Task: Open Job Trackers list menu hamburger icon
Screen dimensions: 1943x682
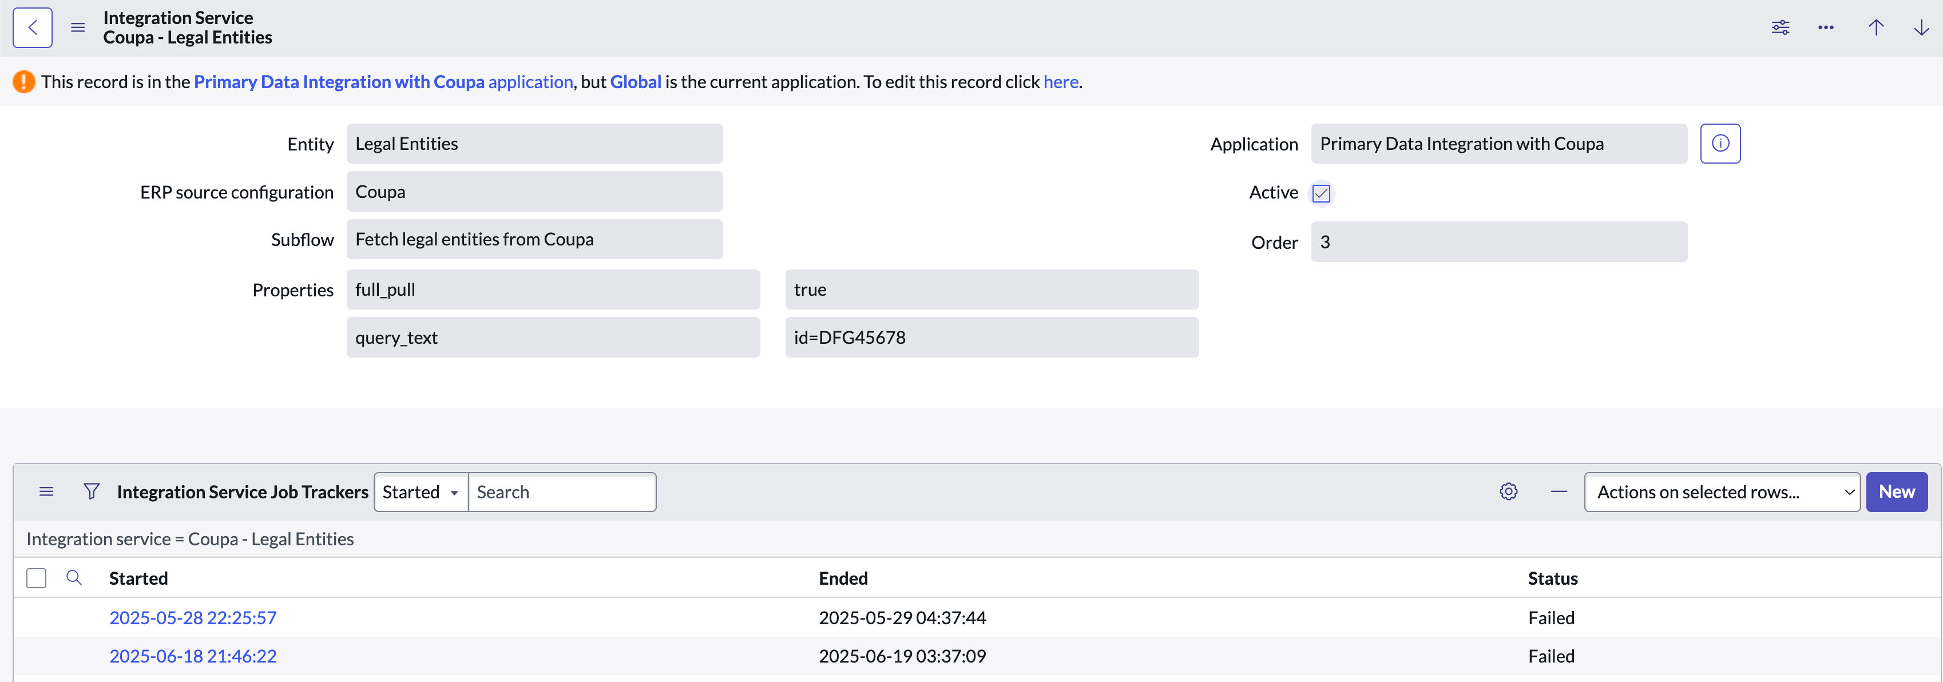Action: [46, 492]
